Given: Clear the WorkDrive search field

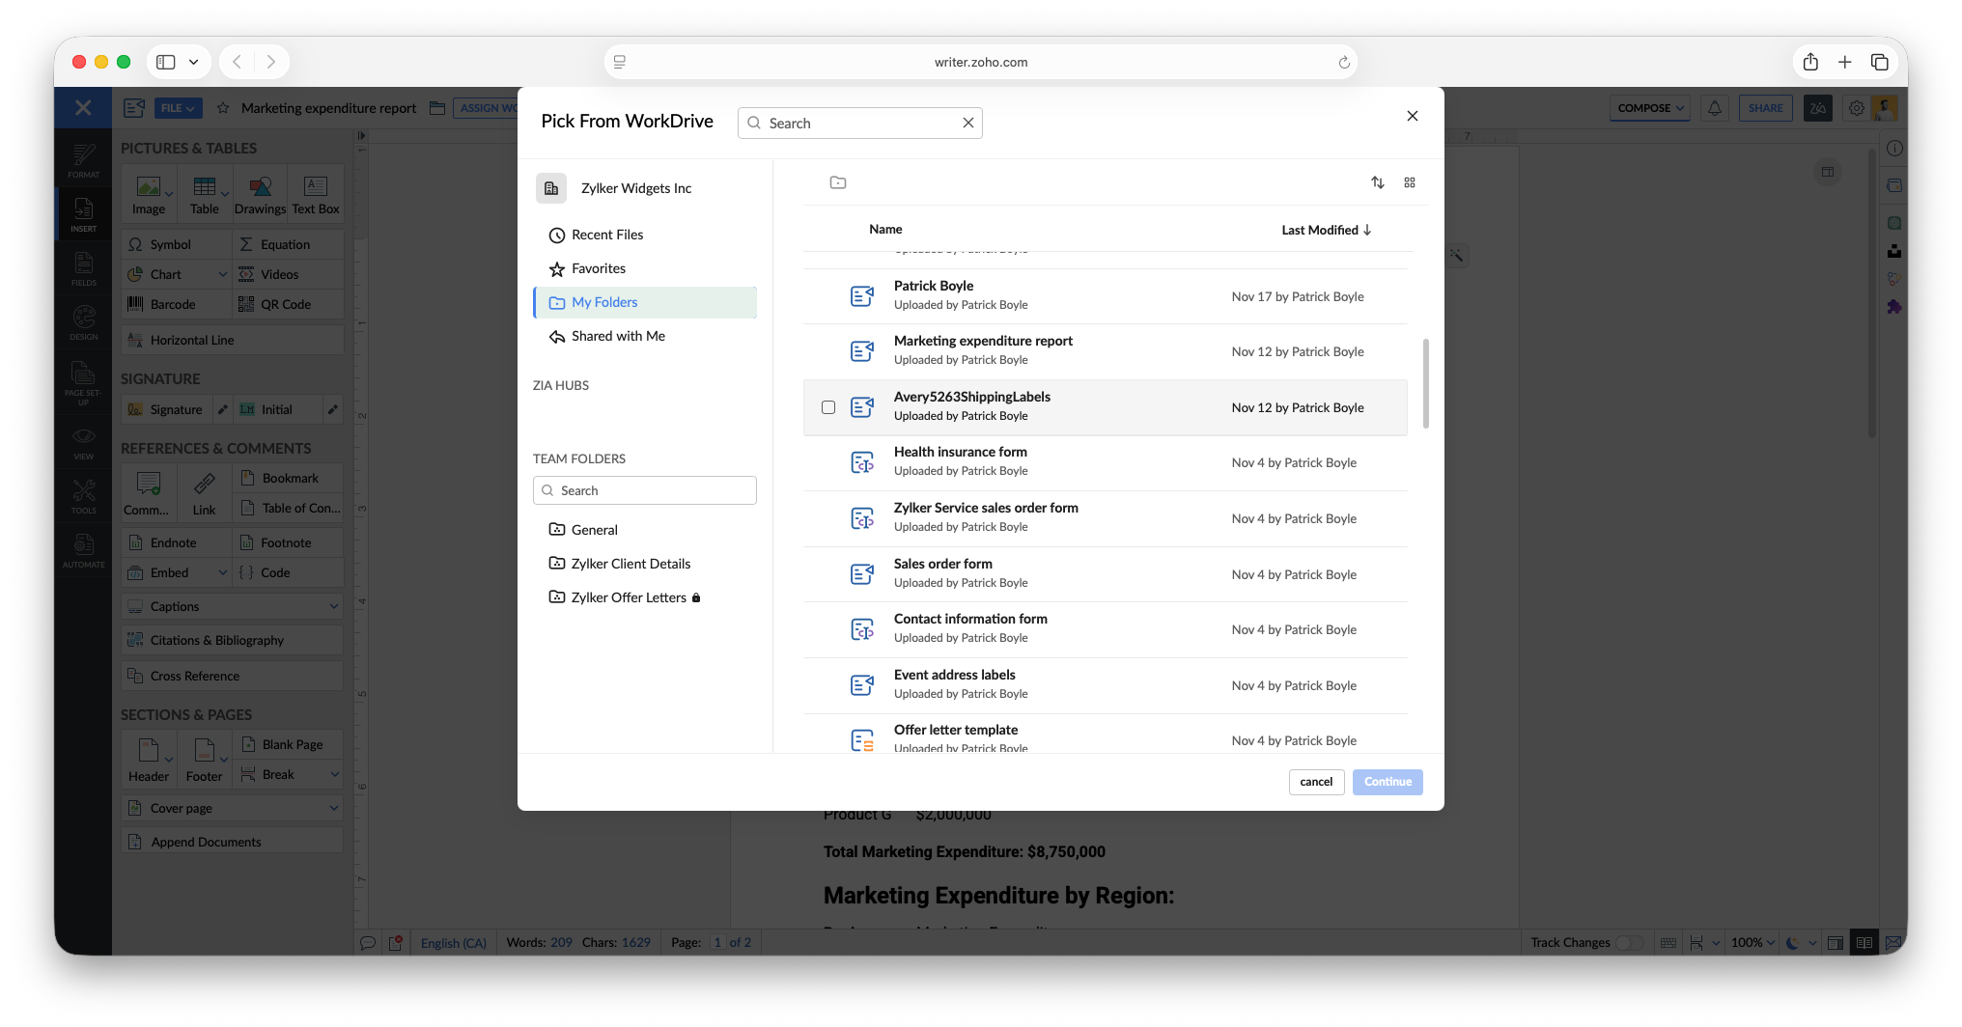Looking at the screenshot, I should tap(968, 123).
